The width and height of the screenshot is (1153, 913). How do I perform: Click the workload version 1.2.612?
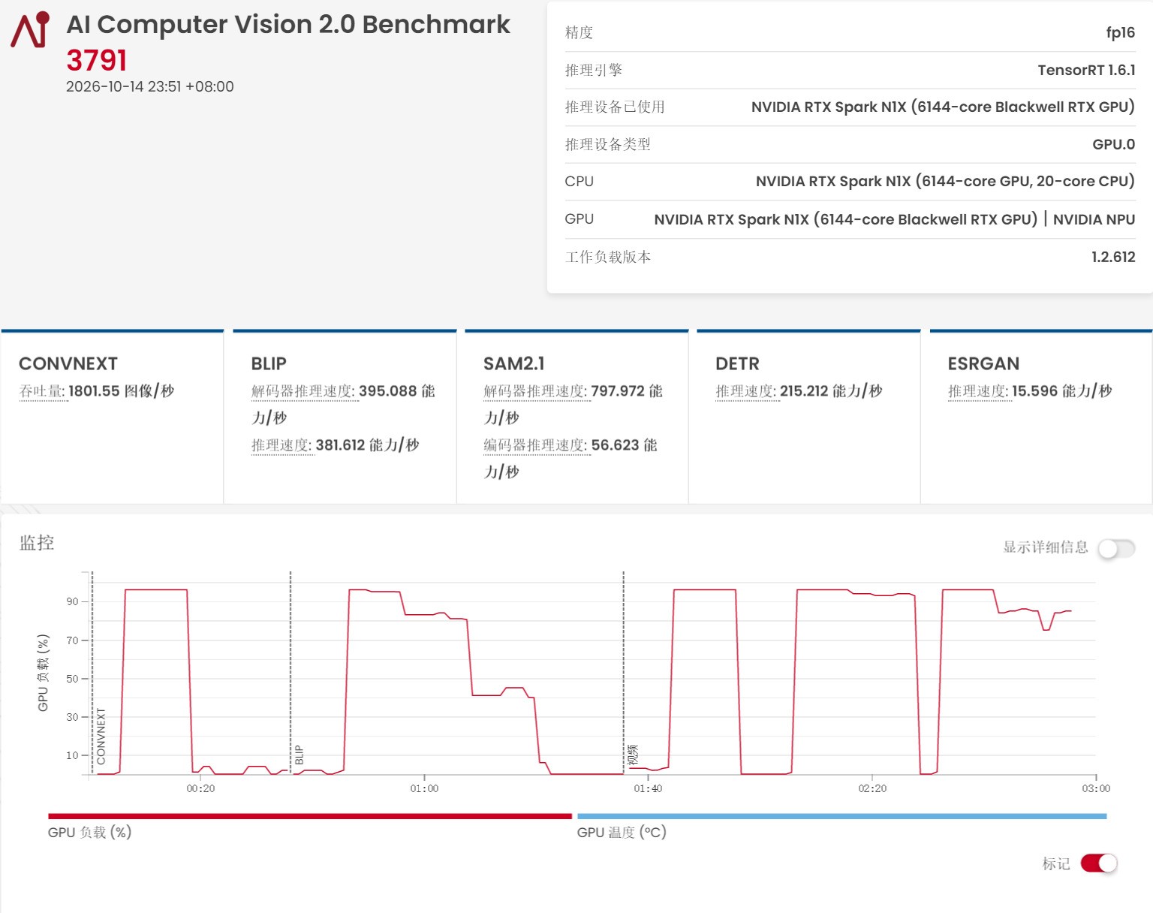point(1113,257)
